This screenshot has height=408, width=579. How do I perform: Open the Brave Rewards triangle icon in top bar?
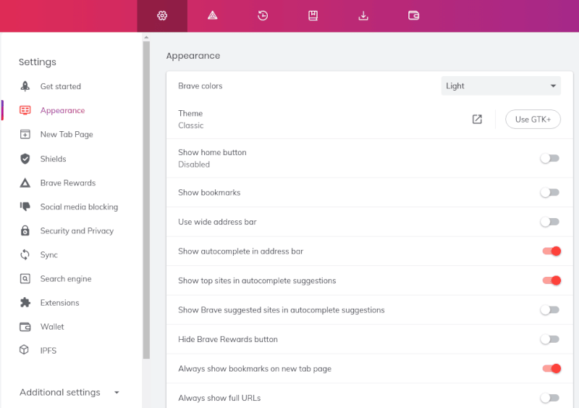point(213,15)
